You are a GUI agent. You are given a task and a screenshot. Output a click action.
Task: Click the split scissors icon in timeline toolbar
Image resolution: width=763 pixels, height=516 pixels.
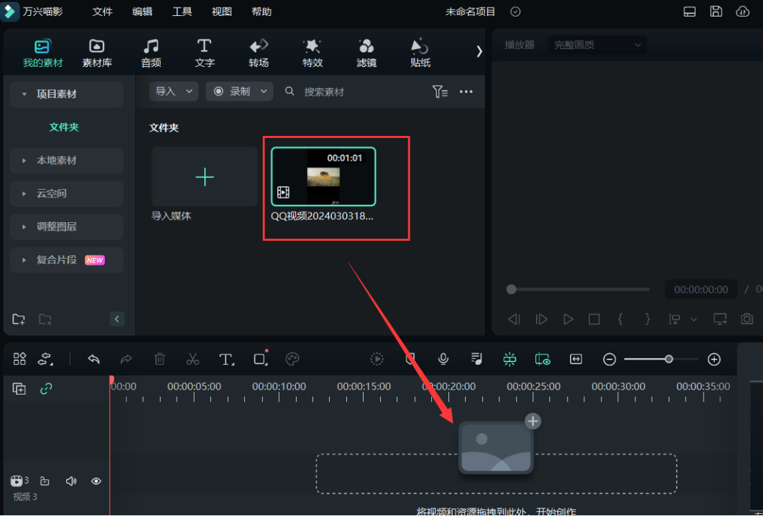point(192,359)
